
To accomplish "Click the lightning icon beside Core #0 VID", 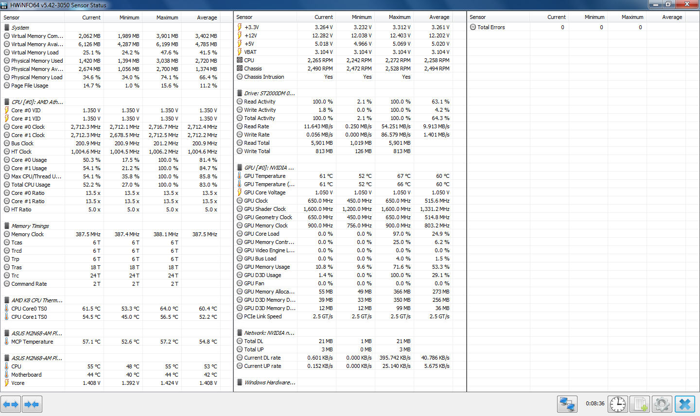I will click(7, 110).
